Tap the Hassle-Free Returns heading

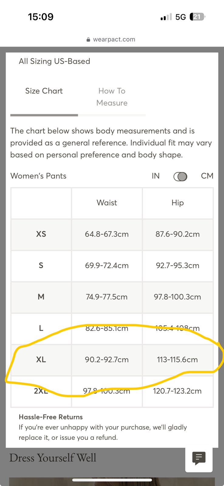click(51, 417)
